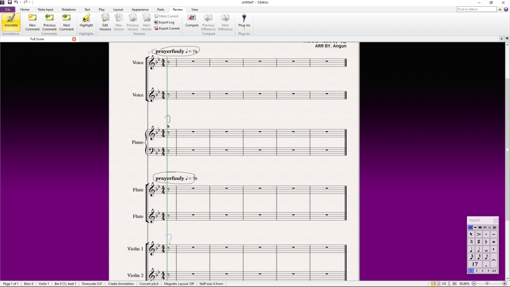Export the version Log
Viewport: 510px width, 287px height.
click(164, 22)
